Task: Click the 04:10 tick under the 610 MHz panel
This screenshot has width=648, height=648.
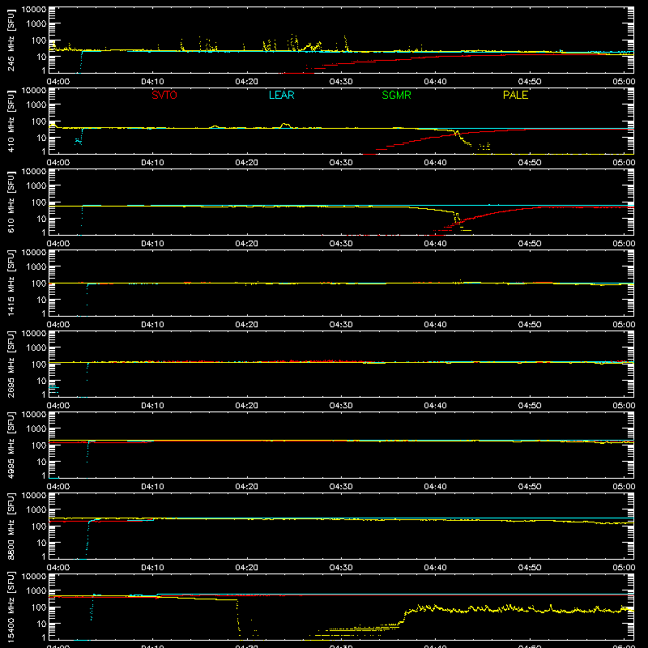Action: point(152,244)
